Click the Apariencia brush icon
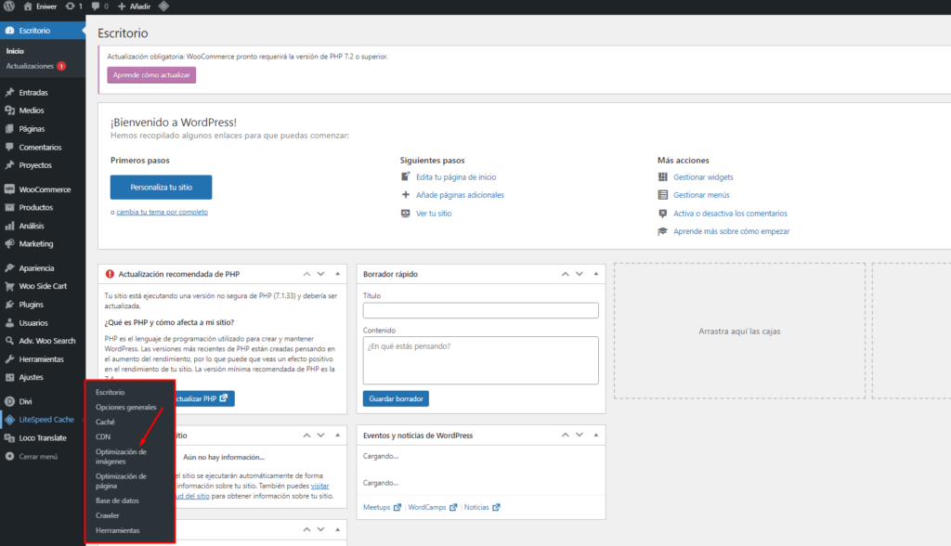 (9, 268)
